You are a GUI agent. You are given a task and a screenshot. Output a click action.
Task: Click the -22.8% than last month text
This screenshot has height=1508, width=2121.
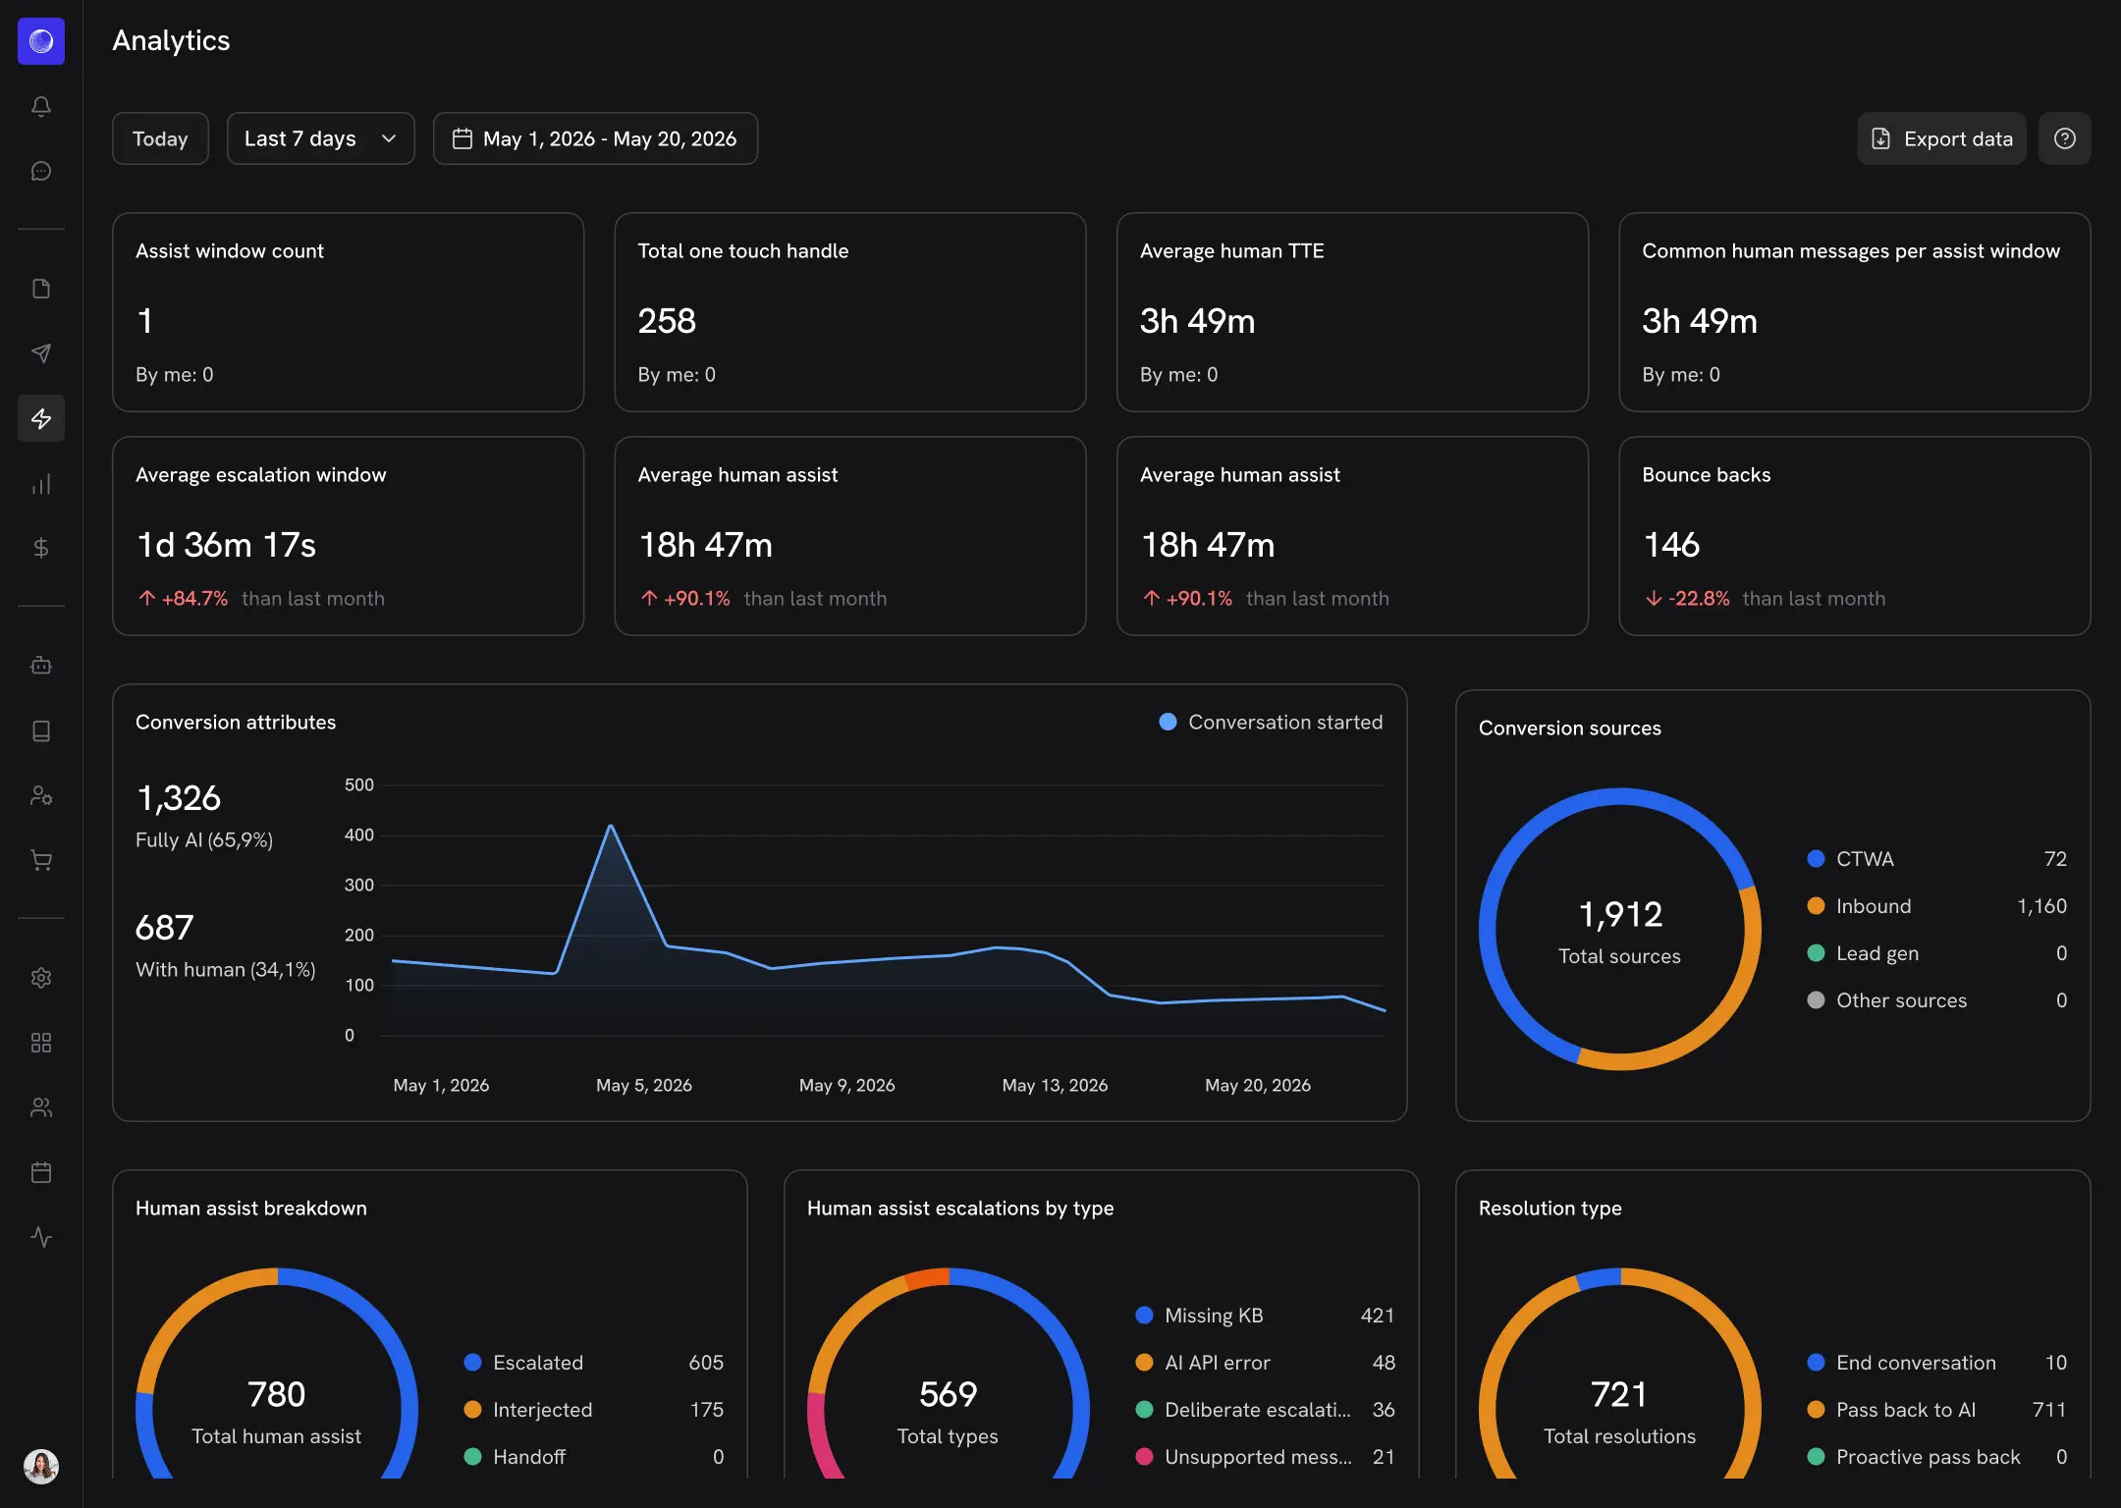coord(1766,599)
